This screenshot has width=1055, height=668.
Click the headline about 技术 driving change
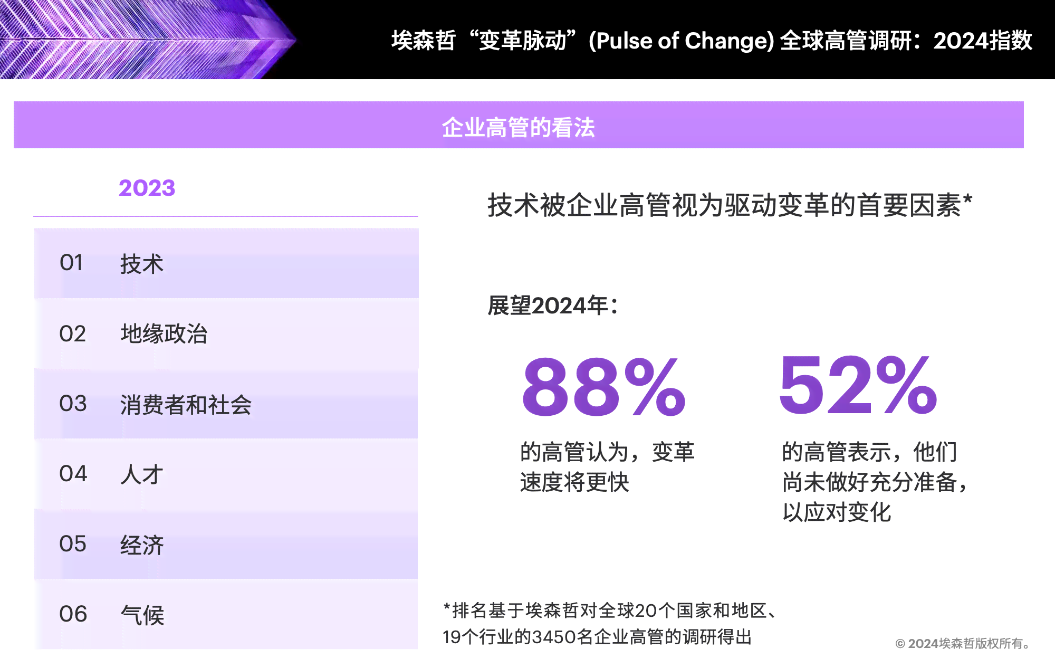730,205
